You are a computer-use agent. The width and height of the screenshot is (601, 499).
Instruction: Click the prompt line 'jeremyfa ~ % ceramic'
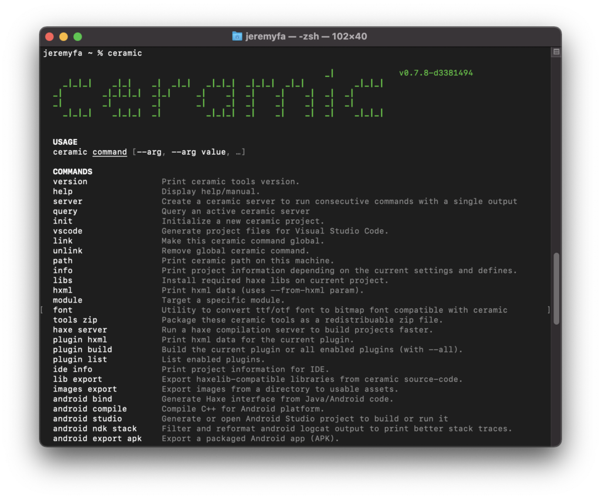(92, 53)
